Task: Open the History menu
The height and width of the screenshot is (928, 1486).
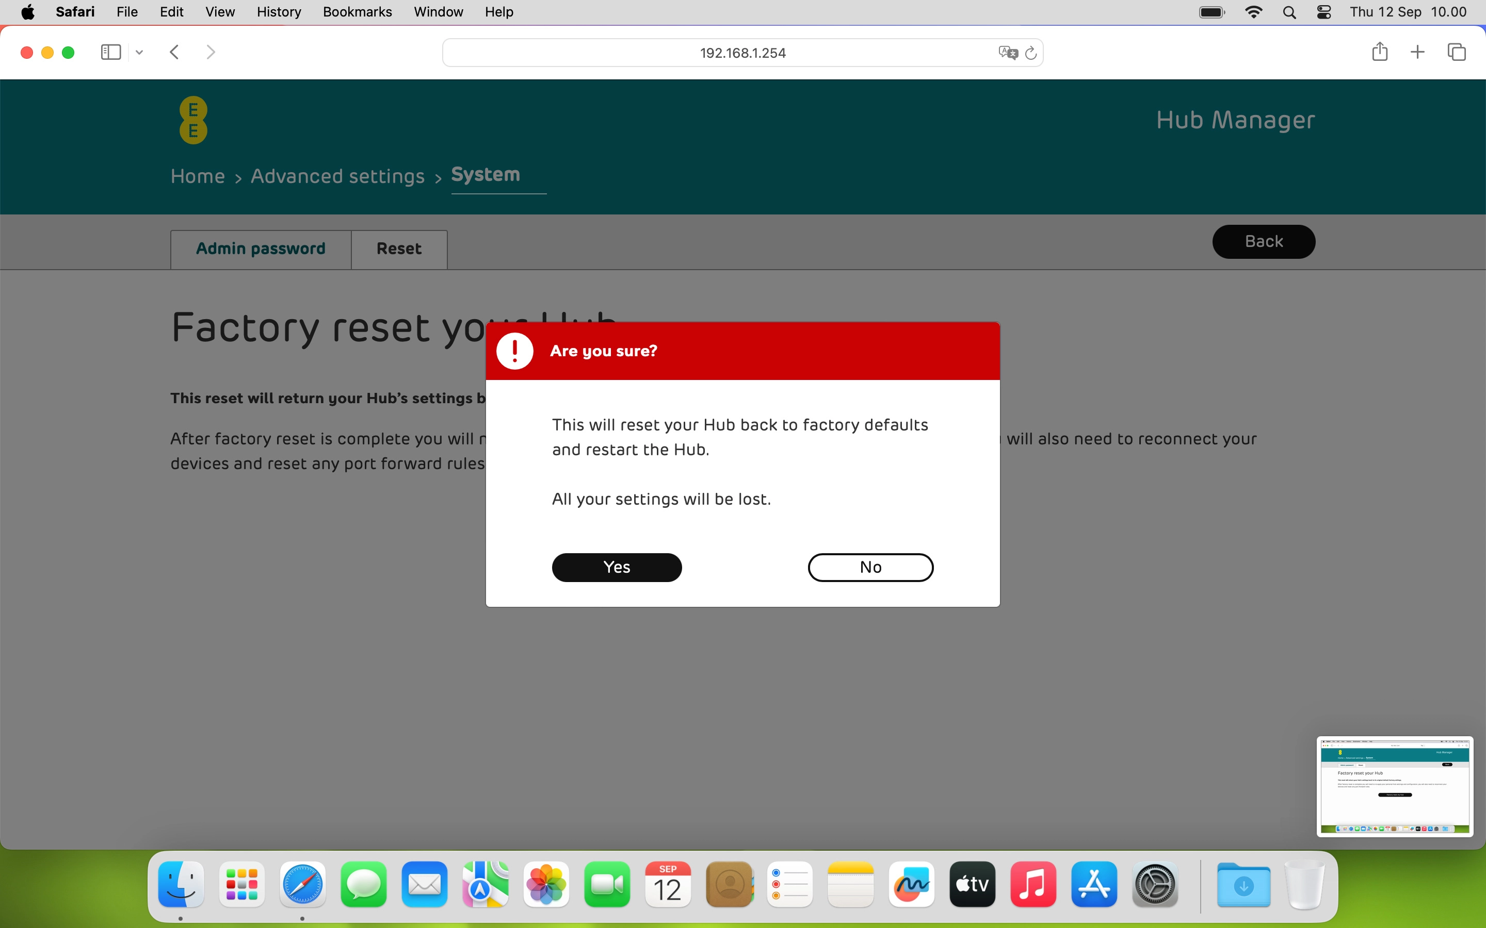Action: pos(279,12)
